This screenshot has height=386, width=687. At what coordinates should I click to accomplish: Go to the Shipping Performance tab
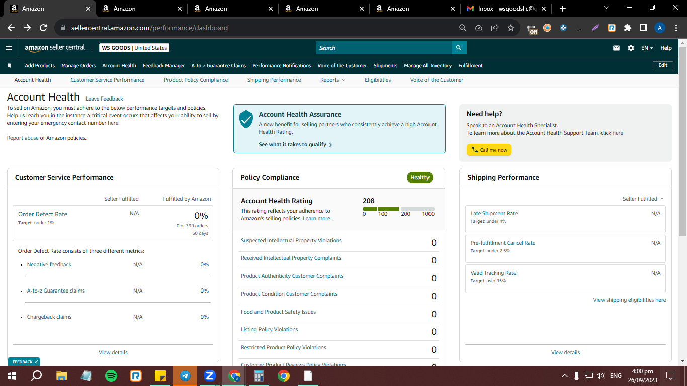point(274,80)
